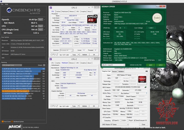
Task: Click OK in the upper CPU-Z window
Action: [94, 55]
